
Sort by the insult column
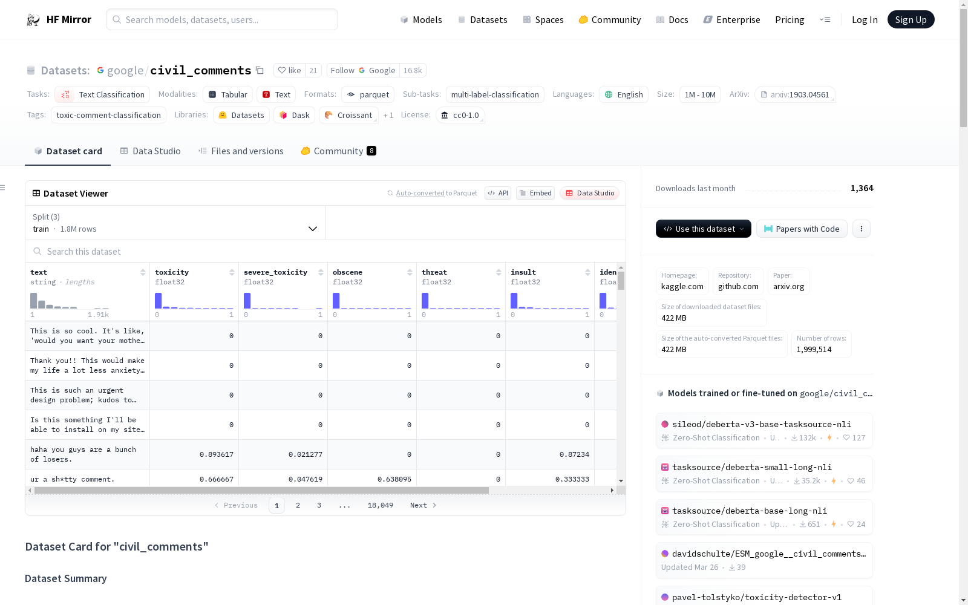[587, 272]
